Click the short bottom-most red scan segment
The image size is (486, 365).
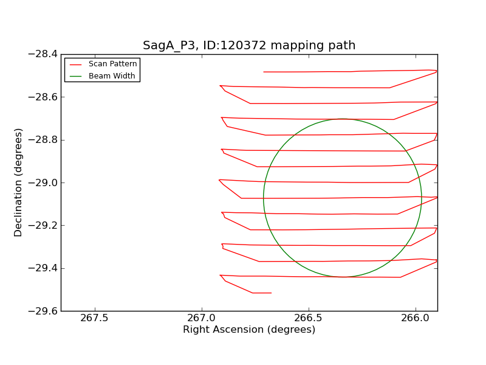262,293
